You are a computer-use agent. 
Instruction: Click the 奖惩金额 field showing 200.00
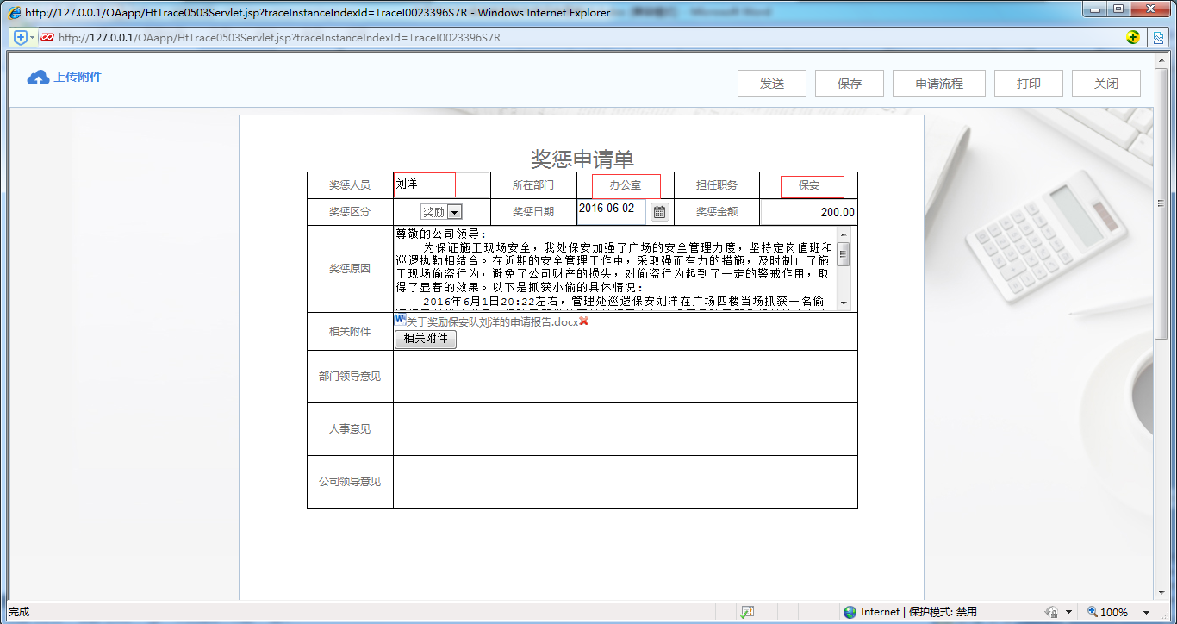click(x=808, y=212)
